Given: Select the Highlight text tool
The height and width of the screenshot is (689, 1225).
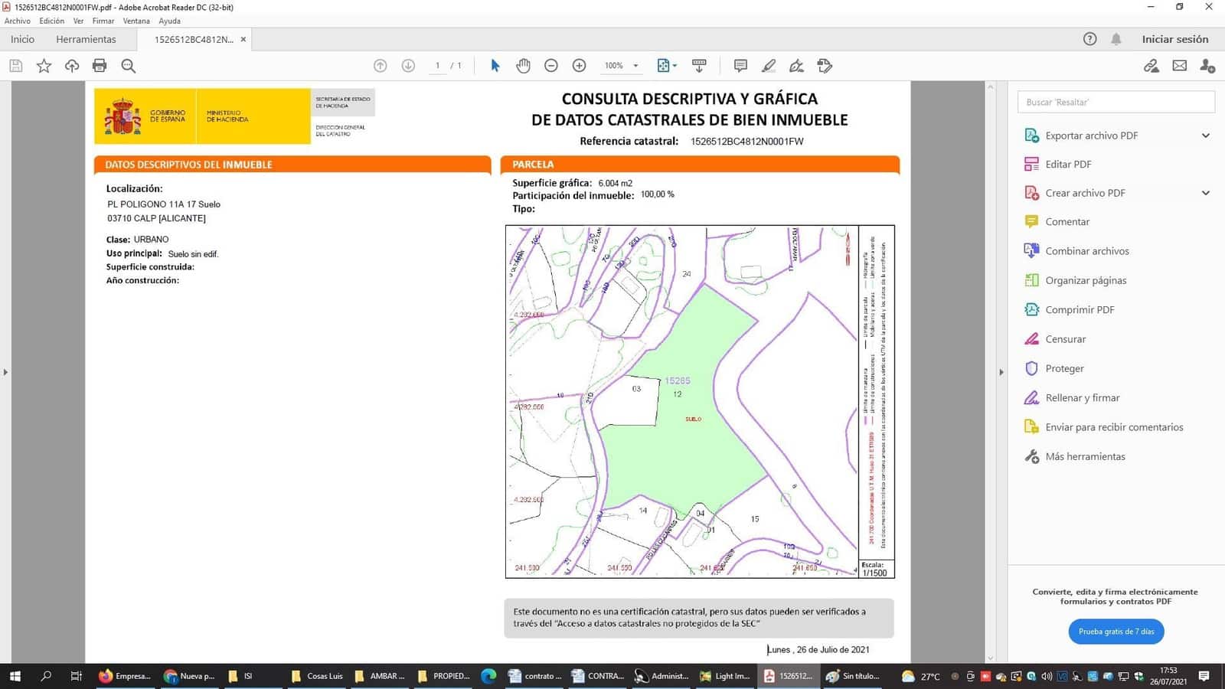Looking at the screenshot, I should click(x=768, y=66).
